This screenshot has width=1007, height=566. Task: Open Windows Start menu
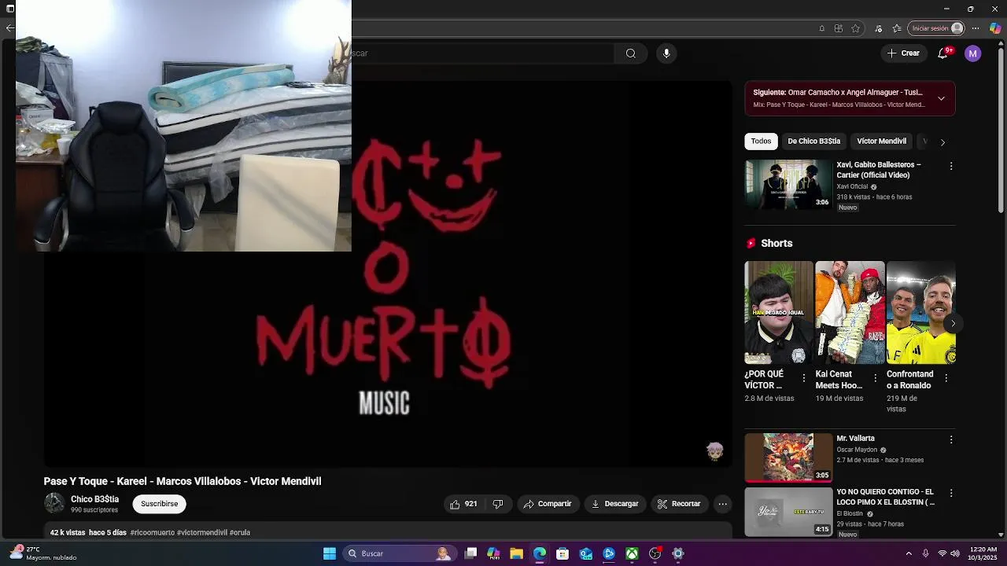[330, 553]
